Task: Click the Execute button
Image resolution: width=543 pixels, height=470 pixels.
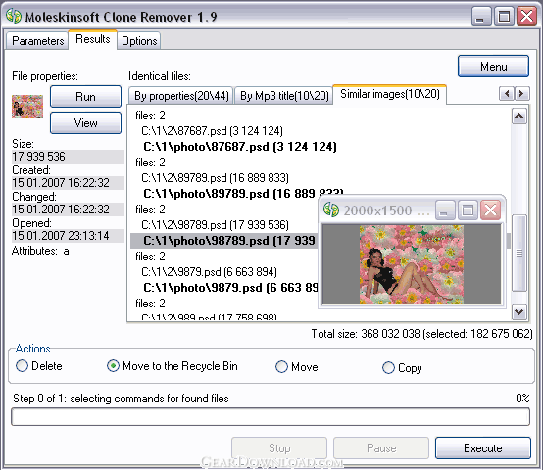Action: [483, 448]
